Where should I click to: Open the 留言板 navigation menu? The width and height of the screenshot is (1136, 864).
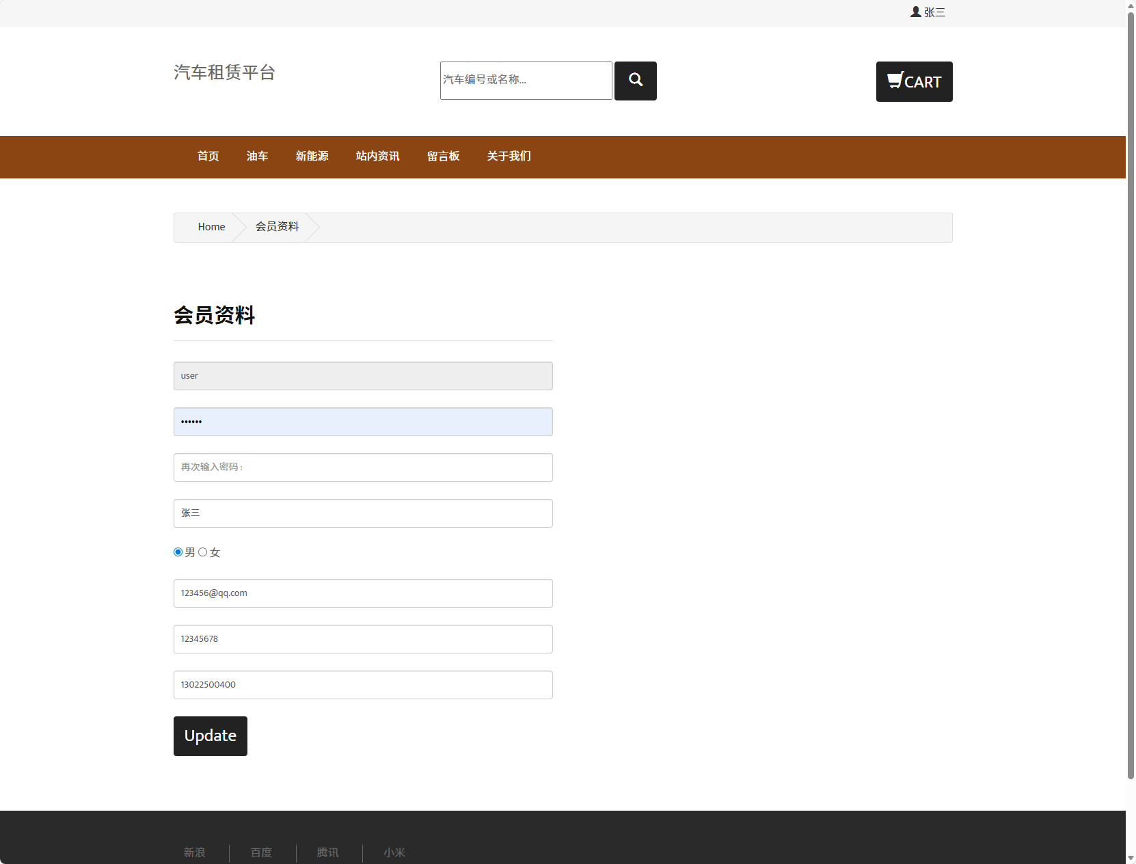coord(443,157)
